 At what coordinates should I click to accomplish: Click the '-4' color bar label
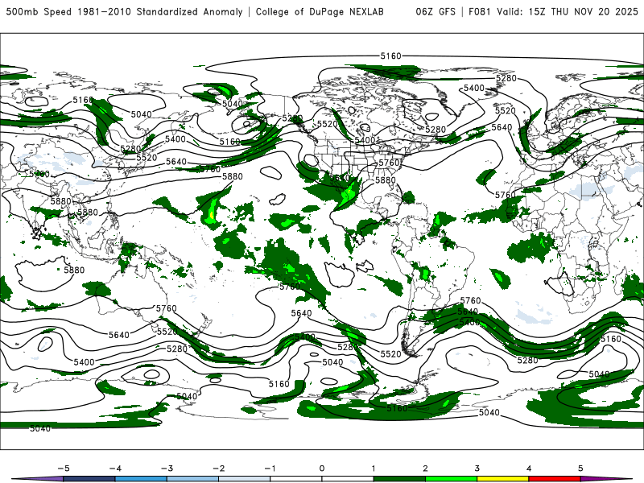[x=115, y=469]
